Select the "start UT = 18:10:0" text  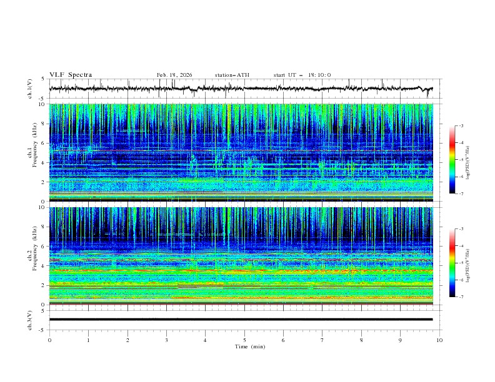coord(302,75)
